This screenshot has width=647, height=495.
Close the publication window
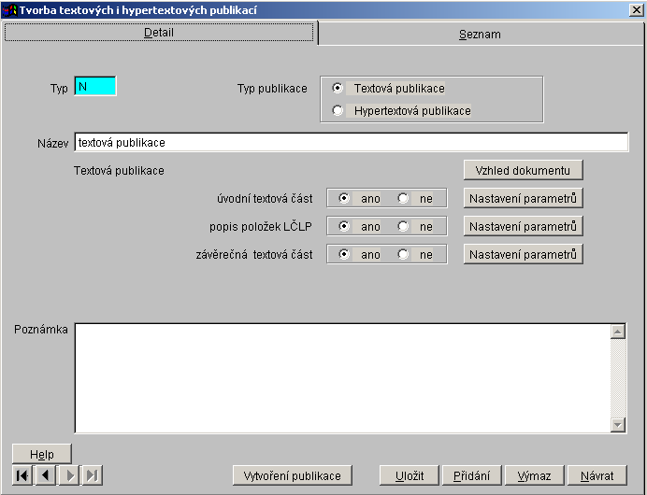[x=636, y=9]
